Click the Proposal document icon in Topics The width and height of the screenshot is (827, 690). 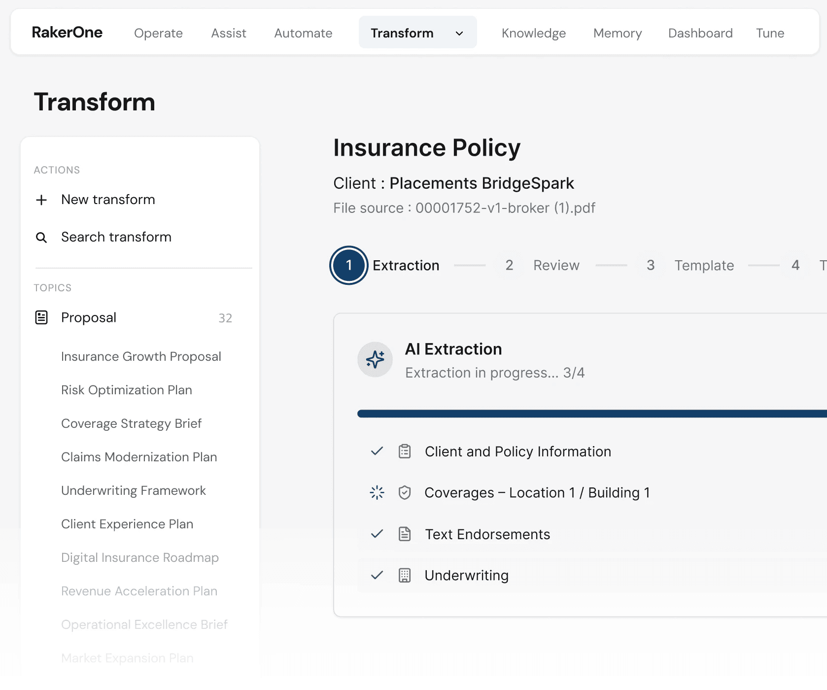pyautogui.click(x=41, y=317)
